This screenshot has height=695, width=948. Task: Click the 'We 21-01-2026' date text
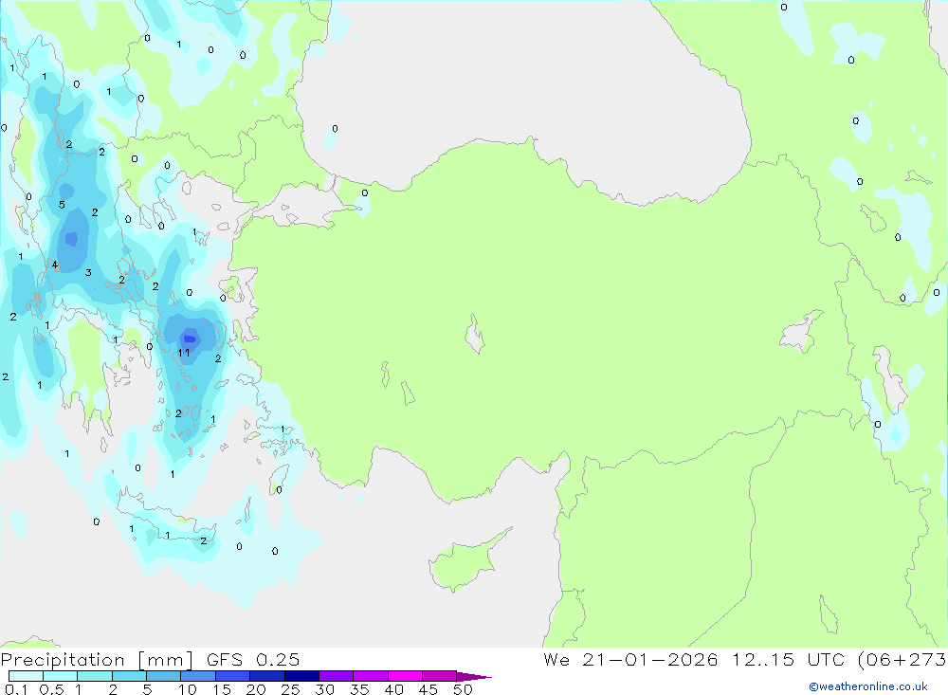630,660
